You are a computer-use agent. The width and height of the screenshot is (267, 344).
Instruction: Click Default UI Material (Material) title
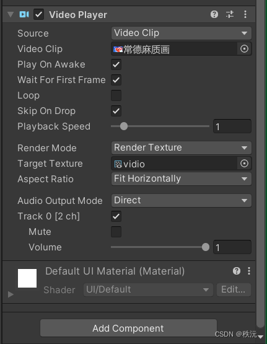point(115,271)
